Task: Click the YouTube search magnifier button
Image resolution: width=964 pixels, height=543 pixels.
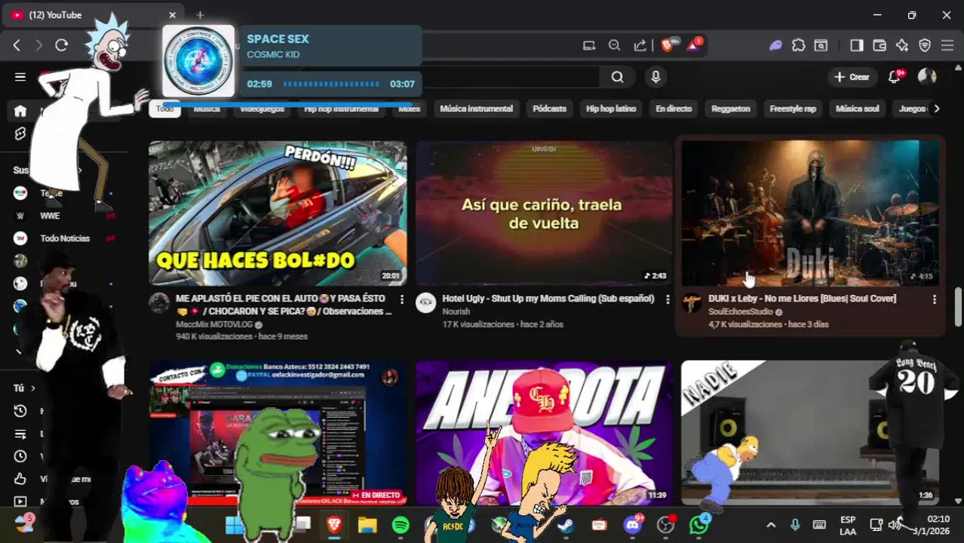Action: click(x=617, y=77)
